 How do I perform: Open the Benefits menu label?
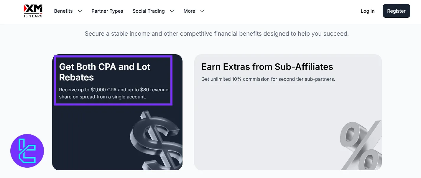click(63, 11)
